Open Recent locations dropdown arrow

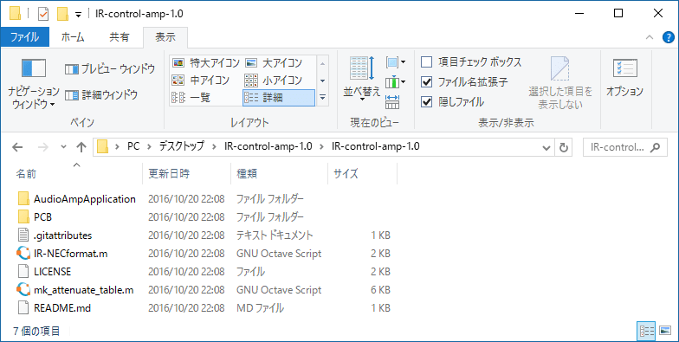[64, 147]
